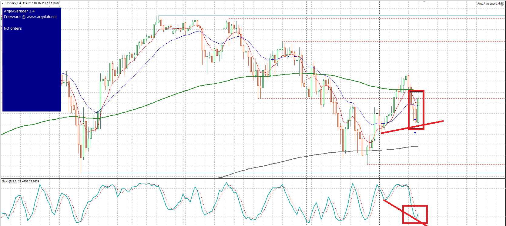This screenshot has width=506, height=226.
Task: Open the one-click trading arrow beside USDJPY,H4
Action: coord(3,3)
